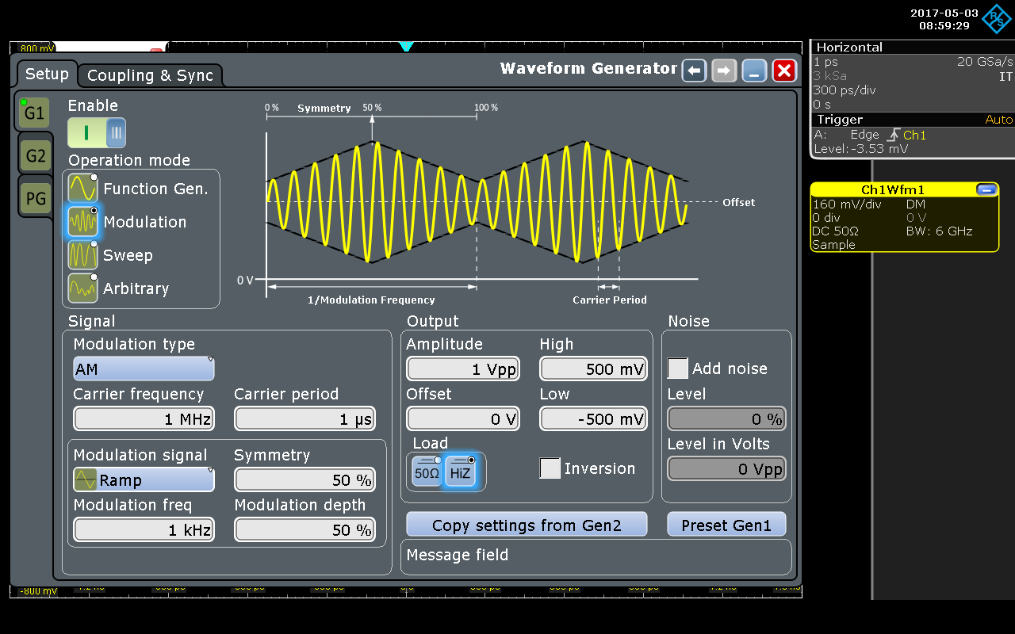Open the Modulation type AM dropdown
Screen dimensions: 1015x634
144,369
